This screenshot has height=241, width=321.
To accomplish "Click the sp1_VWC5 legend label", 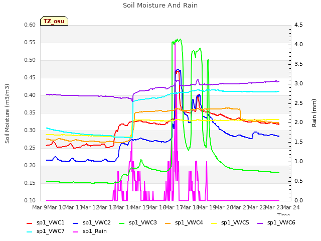I will point(235,223).
